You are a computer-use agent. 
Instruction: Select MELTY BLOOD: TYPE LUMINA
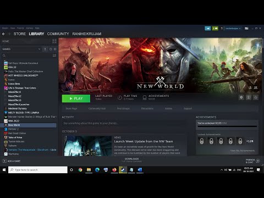point(24,113)
